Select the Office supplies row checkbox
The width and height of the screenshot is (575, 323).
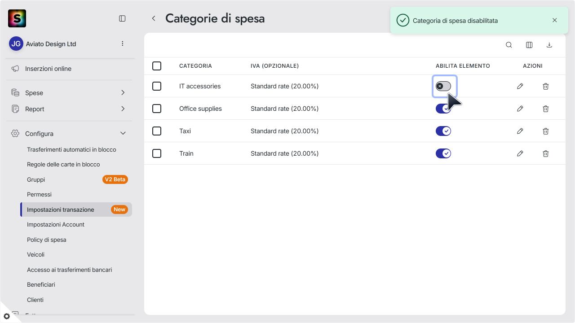click(157, 109)
